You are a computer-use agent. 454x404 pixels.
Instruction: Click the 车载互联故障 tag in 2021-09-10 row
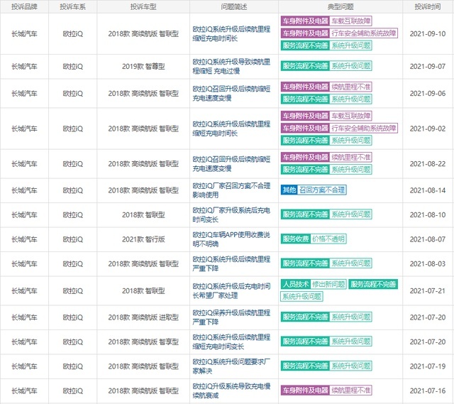[350, 21]
